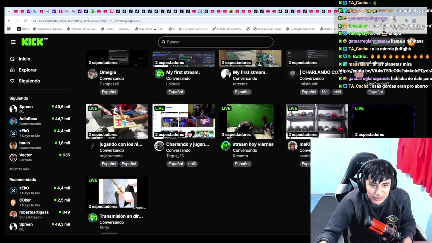
Task: Click the 18+ tag on IntisMusic stream
Action: [x=325, y=92]
